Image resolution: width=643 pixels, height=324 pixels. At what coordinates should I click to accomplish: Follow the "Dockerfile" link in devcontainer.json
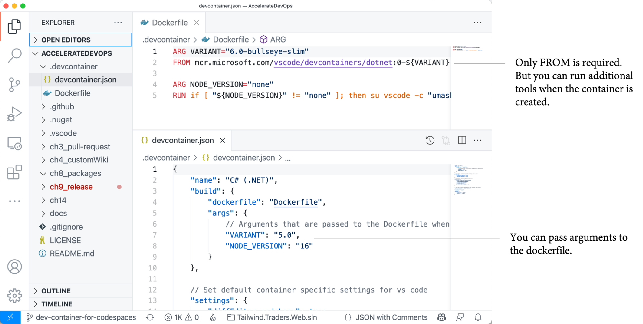point(296,202)
